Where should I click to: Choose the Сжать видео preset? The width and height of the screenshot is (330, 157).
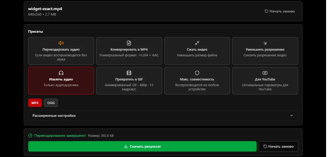click(197, 51)
